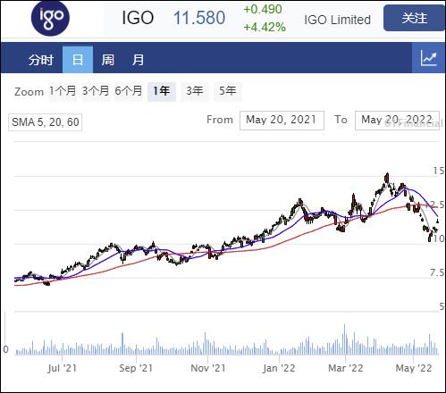Click the Nov '21 axis label
The image size is (446, 393).
coord(208,368)
